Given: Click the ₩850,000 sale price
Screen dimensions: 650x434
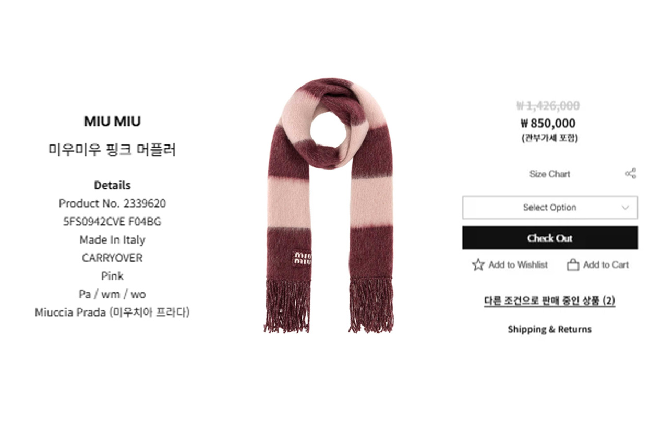Looking at the screenshot, I should pyautogui.click(x=548, y=124).
